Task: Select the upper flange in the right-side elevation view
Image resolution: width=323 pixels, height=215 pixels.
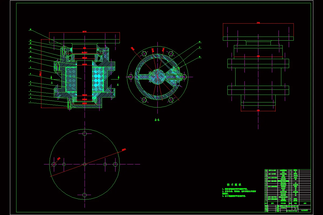Action: click(x=258, y=63)
